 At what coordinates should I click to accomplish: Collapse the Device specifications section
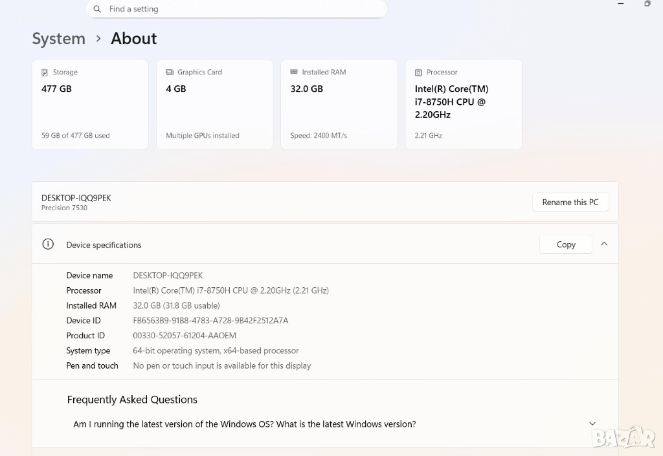[x=604, y=244]
